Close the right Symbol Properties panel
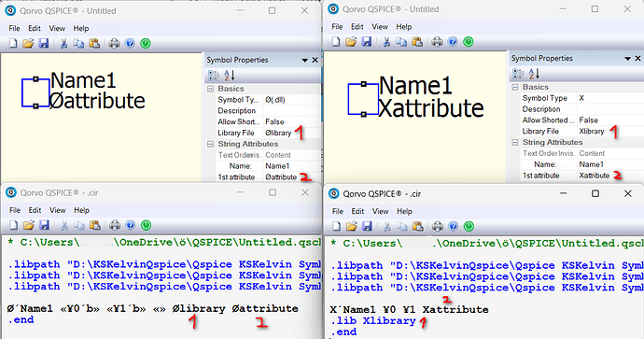 637,58
